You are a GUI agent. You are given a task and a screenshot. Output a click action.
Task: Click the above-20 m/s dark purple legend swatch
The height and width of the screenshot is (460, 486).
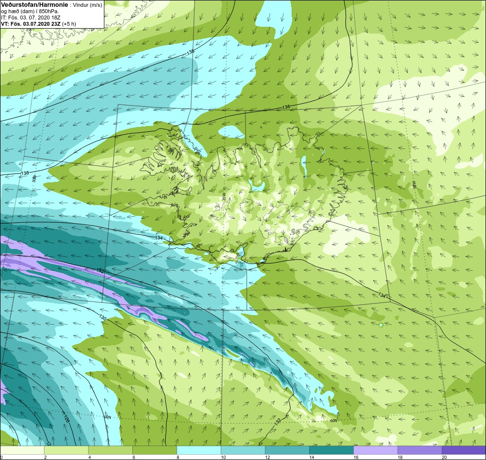[x=464, y=450]
